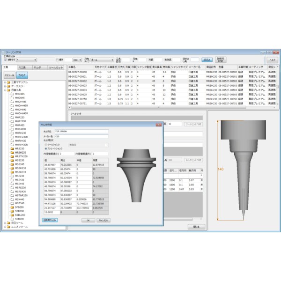
Task: Click the MSTNR230 folder icon
Action: pos(12,195)
